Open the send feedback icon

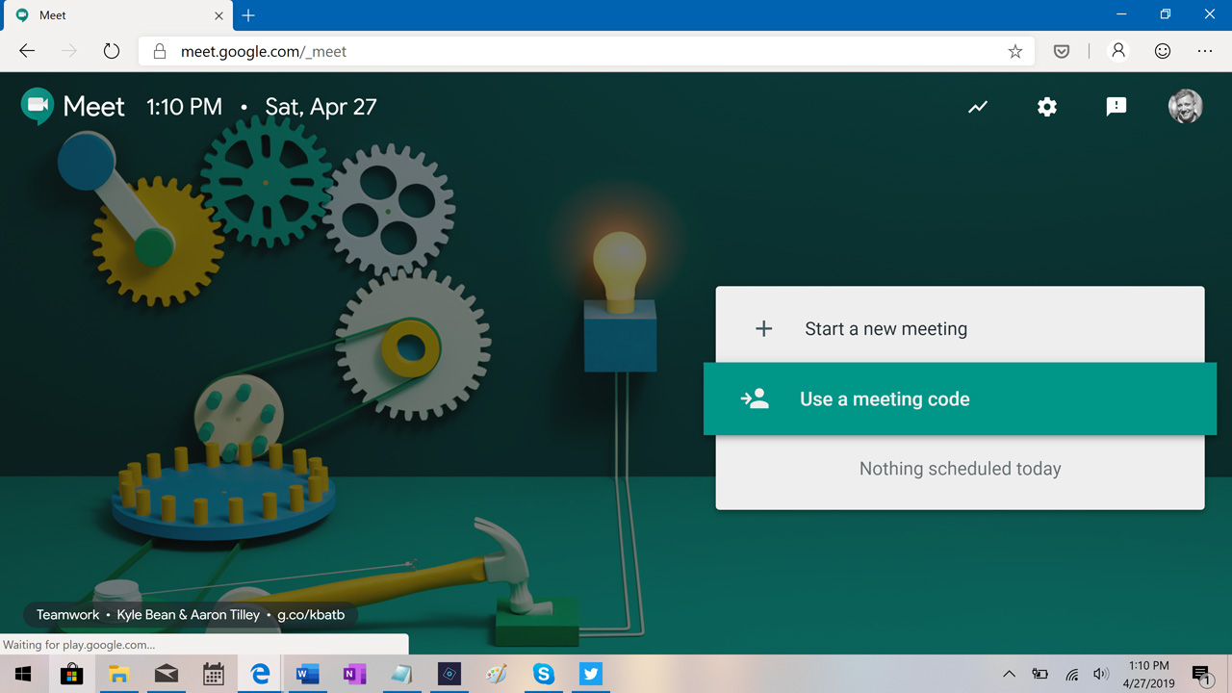tap(1116, 107)
